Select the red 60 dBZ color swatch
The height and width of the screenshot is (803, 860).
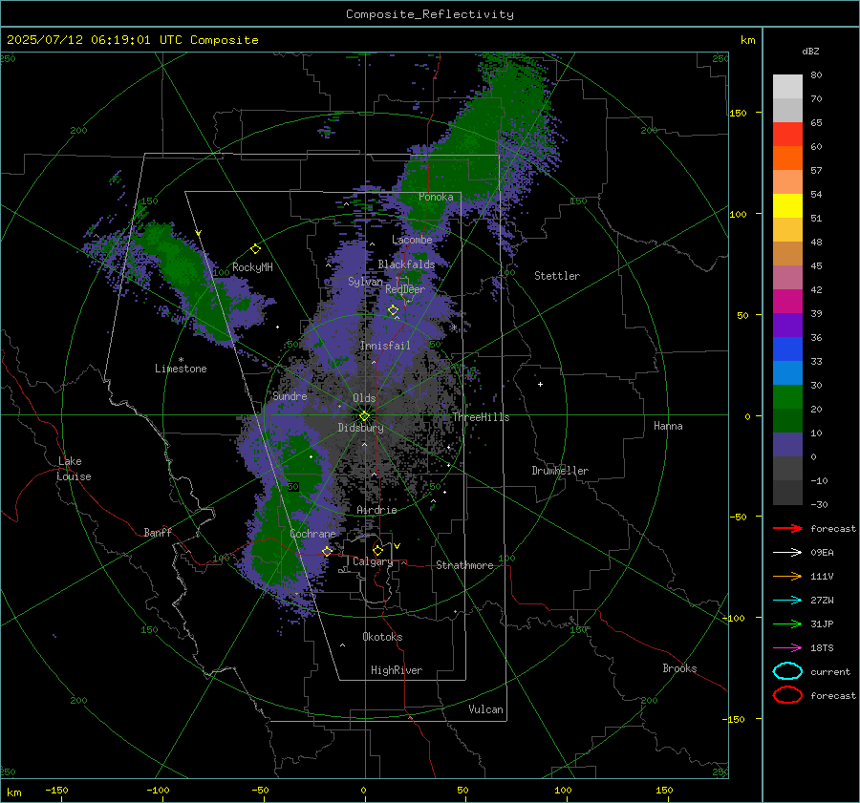[787, 134]
